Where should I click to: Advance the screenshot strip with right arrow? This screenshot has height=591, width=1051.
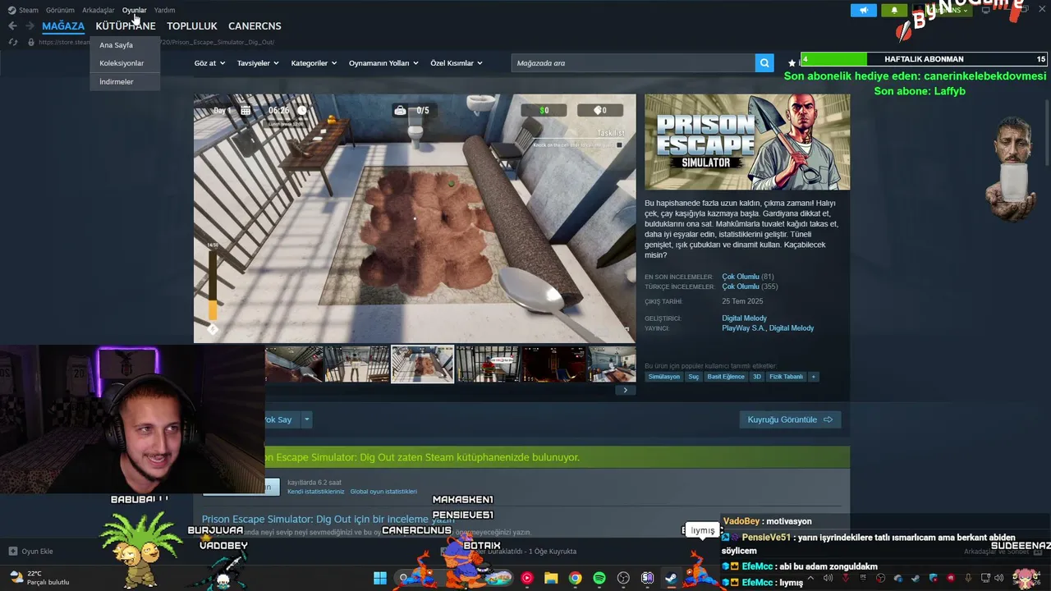pyautogui.click(x=625, y=390)
